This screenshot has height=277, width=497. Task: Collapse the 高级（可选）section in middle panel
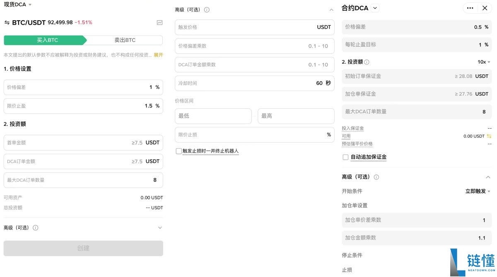click(331, 9)
